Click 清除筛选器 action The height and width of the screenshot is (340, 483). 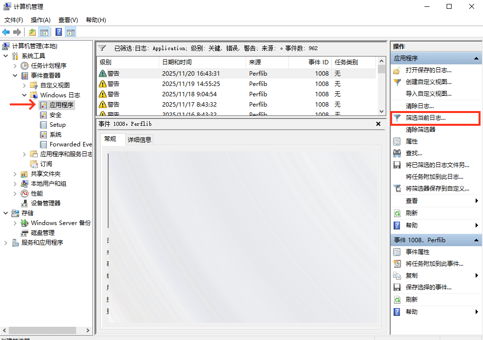pos(421,130)
